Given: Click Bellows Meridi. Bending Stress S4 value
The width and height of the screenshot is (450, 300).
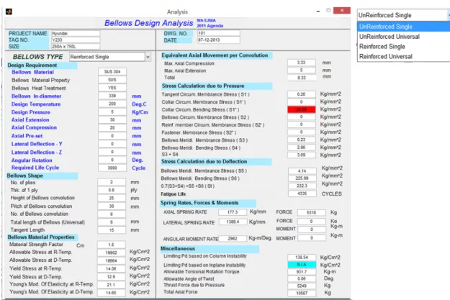Looking at the screenshot, I should 302,147.
